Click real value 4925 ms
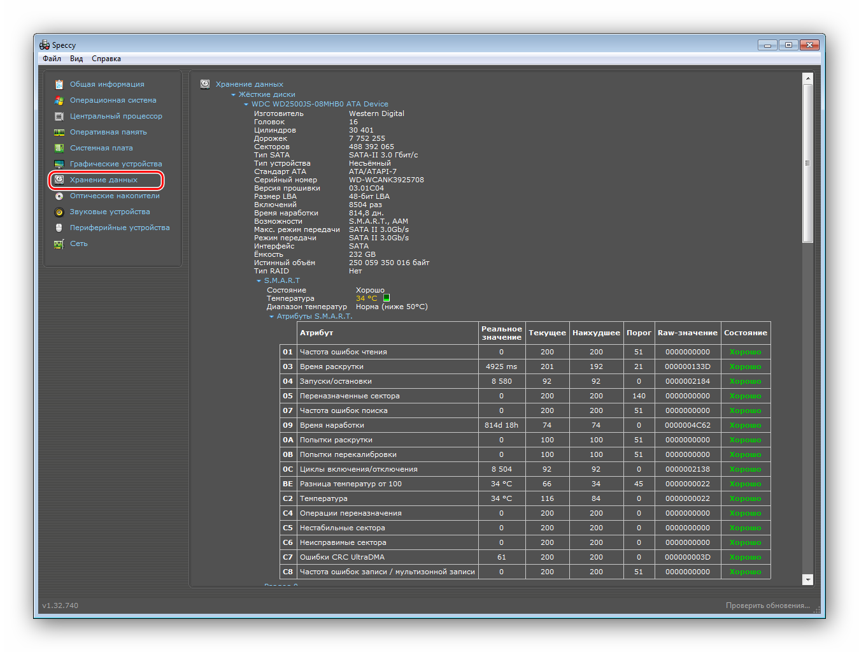 click(502, 366)
